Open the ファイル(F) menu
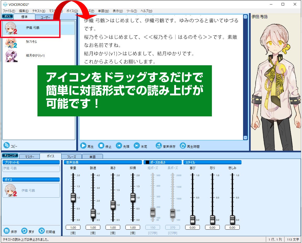The width and height of the screenshot is (302, 243). pyautogui.click(x=9, y=11)
